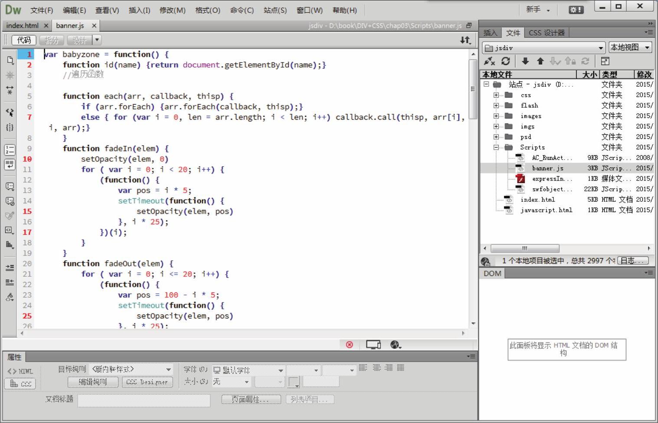Click the preview in browser globe icon
Screen dimensions: 658x423
[395, 344]
